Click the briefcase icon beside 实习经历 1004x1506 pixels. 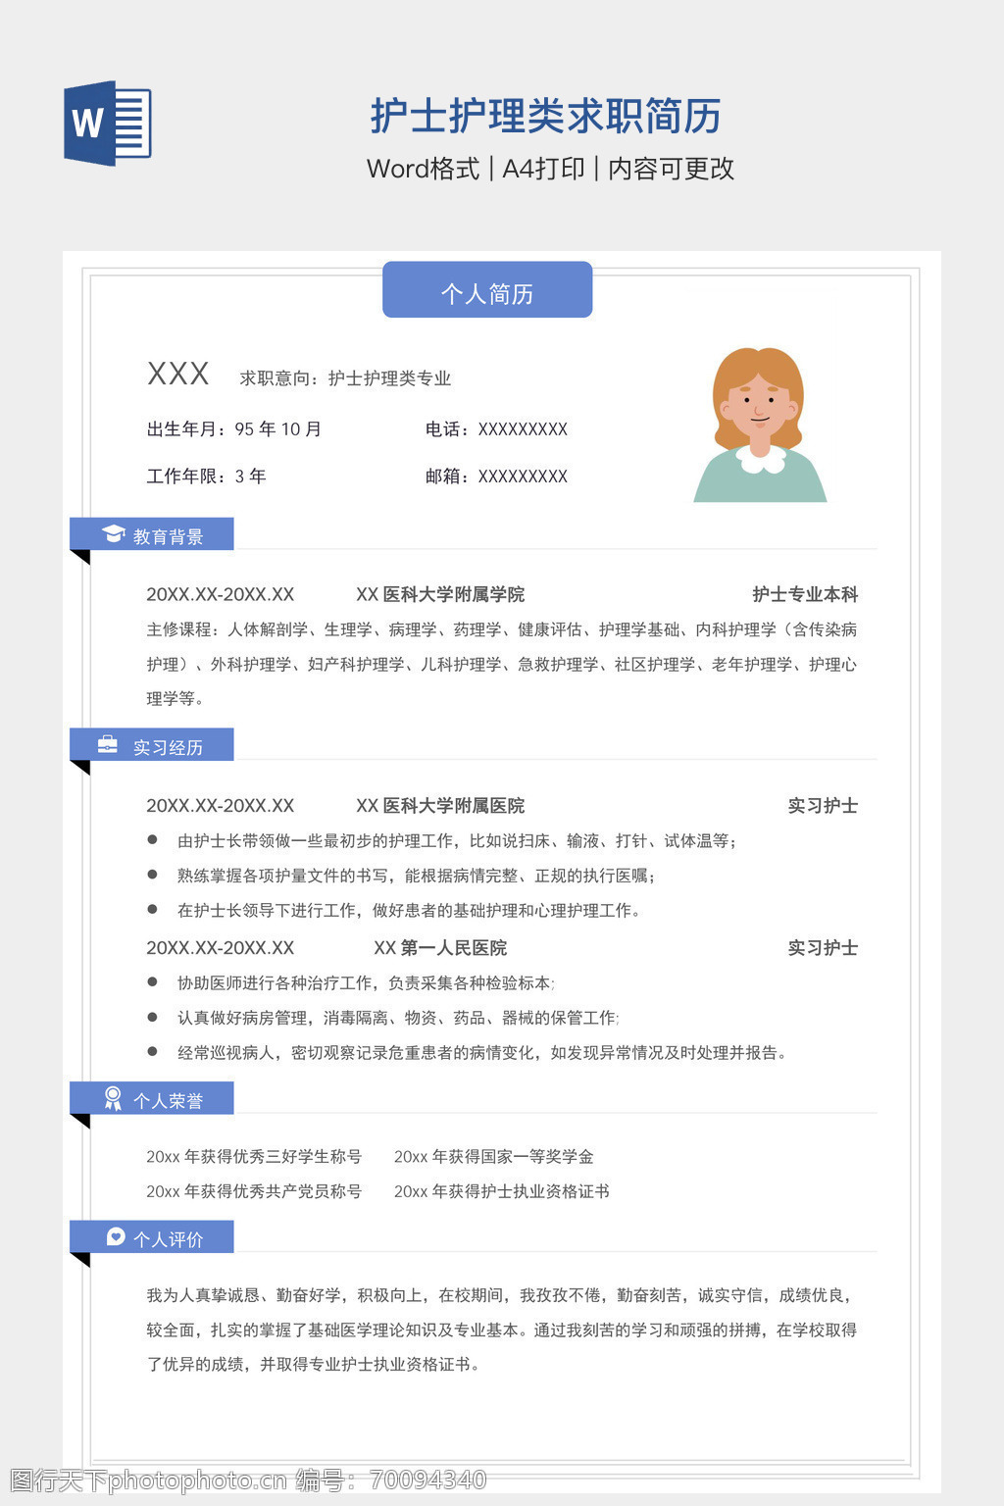pyautogui.click(x=108, y=745)
